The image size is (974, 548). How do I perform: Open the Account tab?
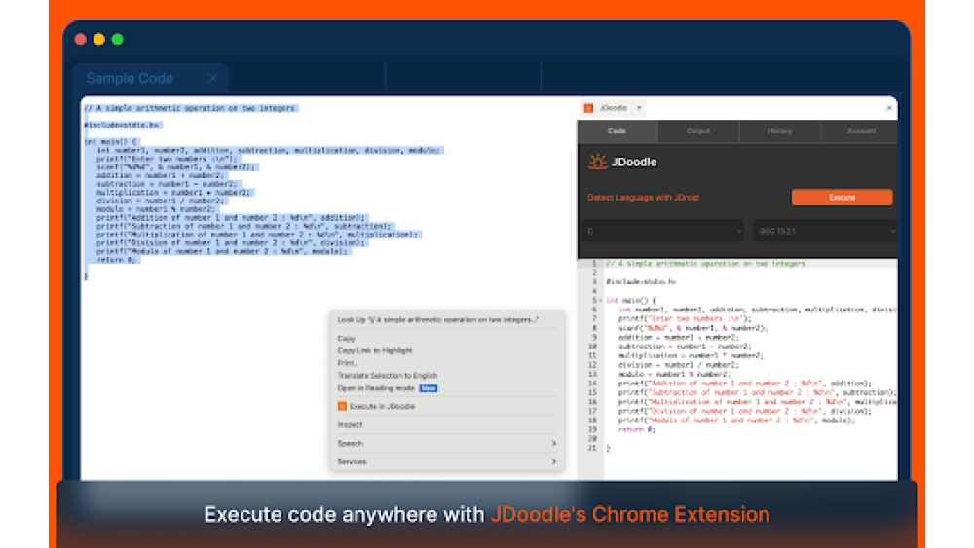[x=861, y=131]
